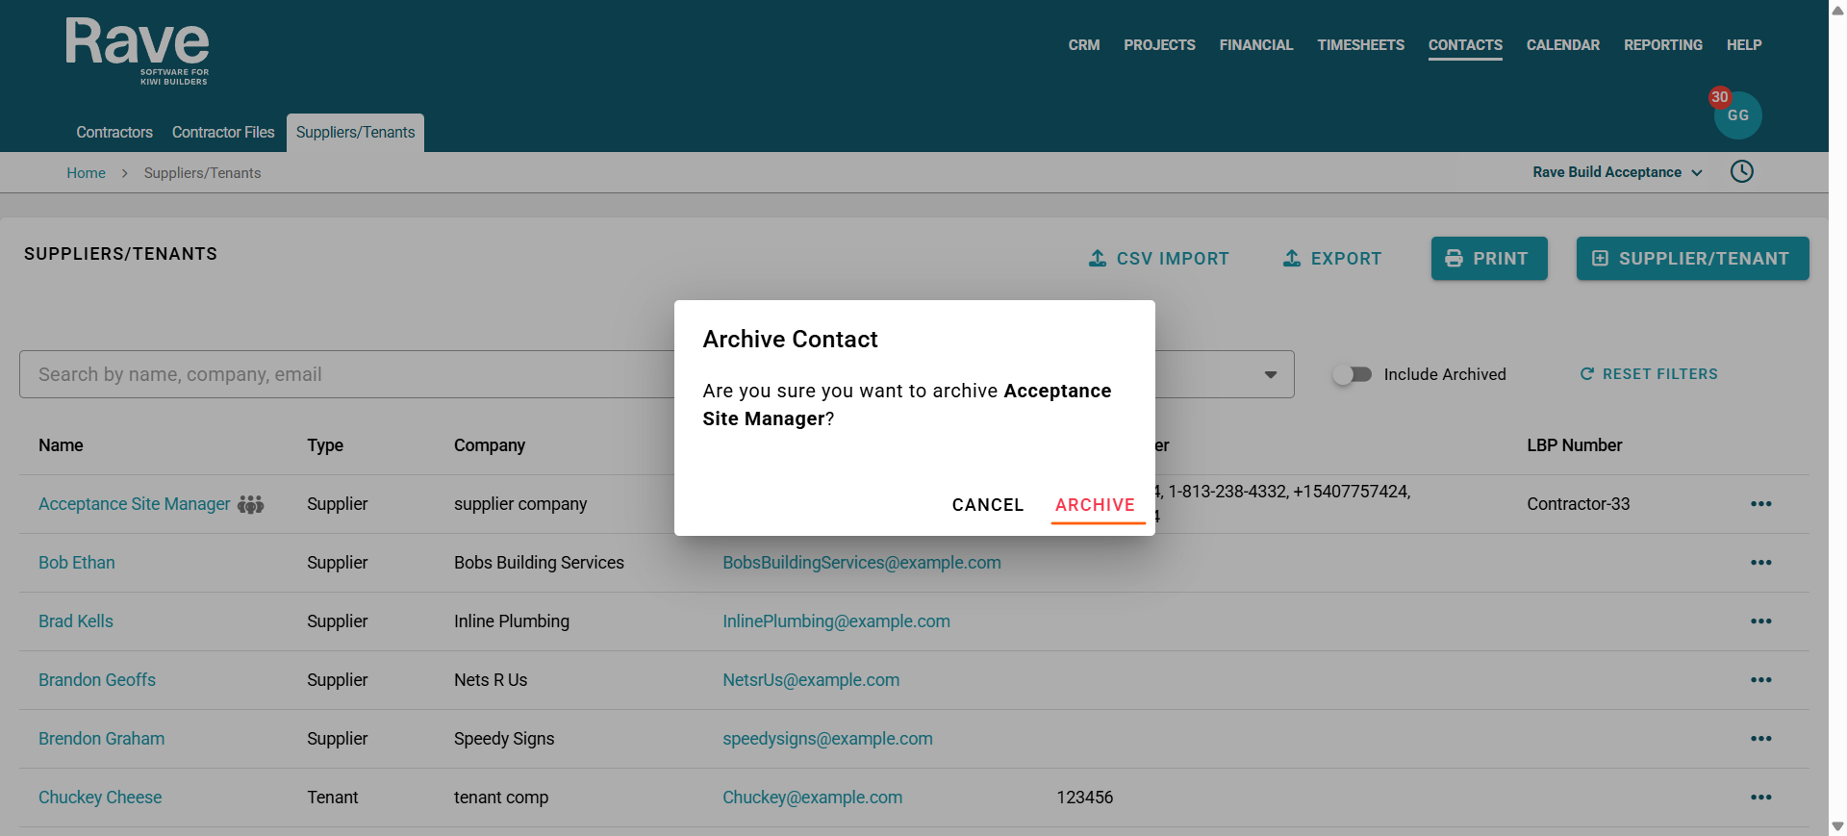Open three-dot menu for Chuckey Cheese

[1760, 798]
